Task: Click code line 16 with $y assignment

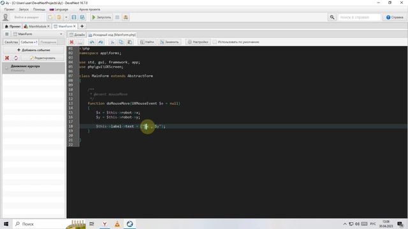Action: (x=118, y=117)
